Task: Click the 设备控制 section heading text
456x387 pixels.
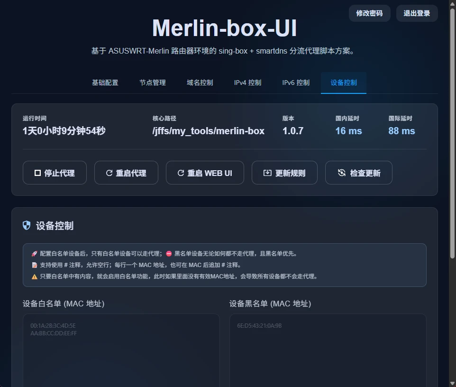Action: click(55, 225)
